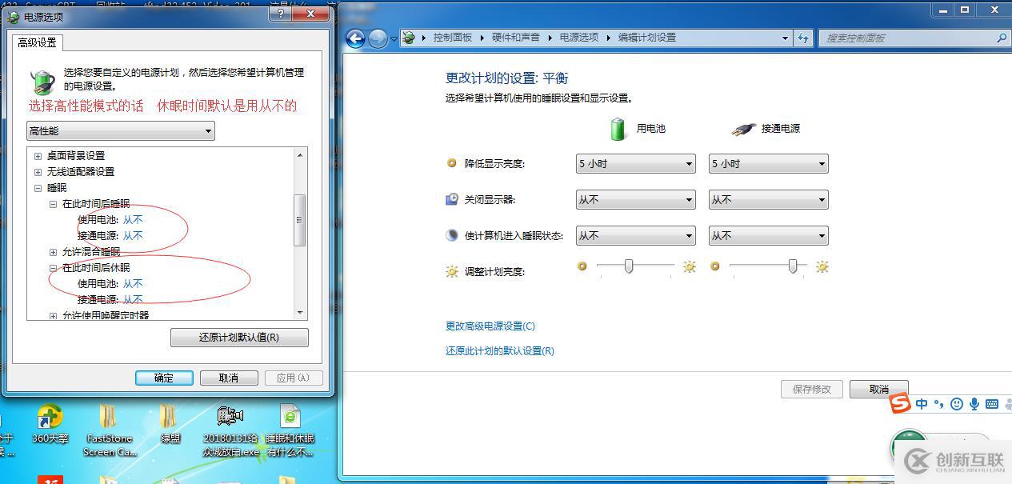Open the 5 小时 dropdown for 降低显示亮度
1012x484 pixels.
(634, 163)
